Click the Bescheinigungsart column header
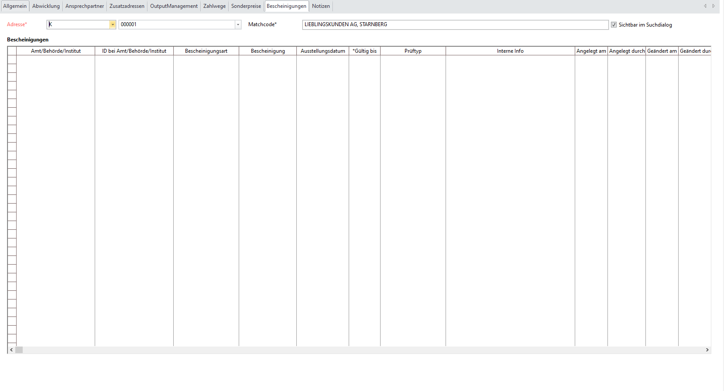 click(x=206, y=51)
